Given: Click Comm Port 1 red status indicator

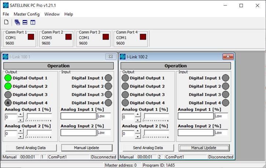Looking at the screenshot, I should [x=31, y=37].
